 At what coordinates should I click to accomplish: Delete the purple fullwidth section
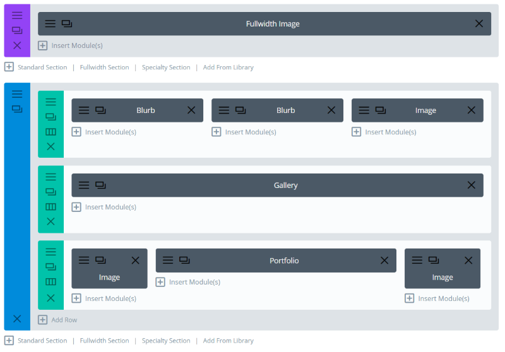[x=17, y=45]
